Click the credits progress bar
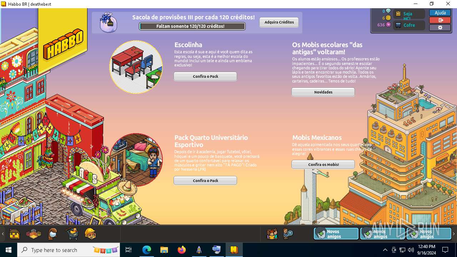Screen dimensions: 457x257 (192, 26)
